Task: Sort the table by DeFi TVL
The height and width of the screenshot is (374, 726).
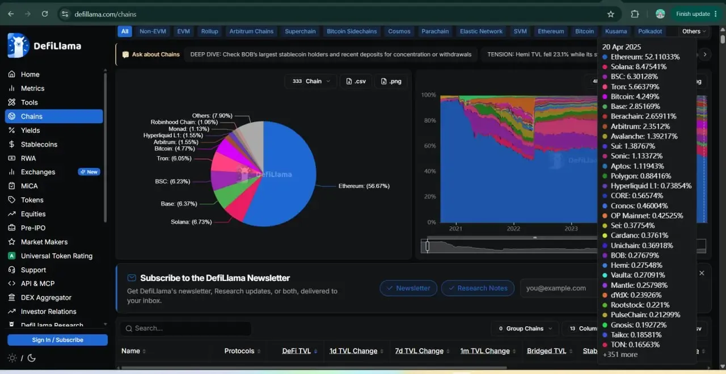Action: 300,351
